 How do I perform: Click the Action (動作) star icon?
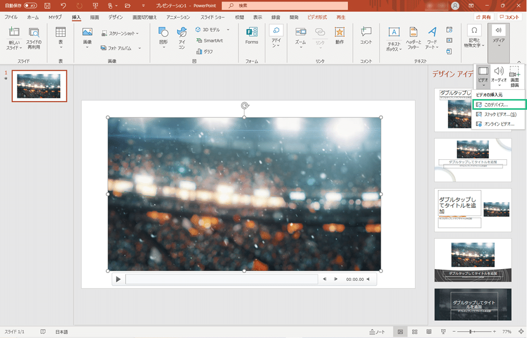(340, 32)
